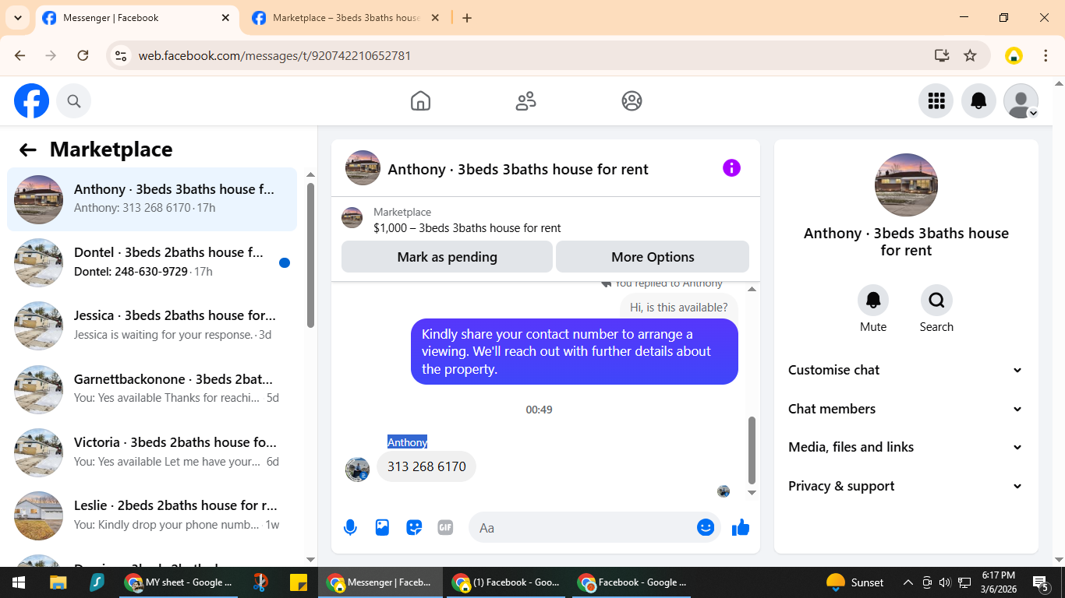Send a voice clip with microphone icon

pyautogui.click(x=350, y=527)
